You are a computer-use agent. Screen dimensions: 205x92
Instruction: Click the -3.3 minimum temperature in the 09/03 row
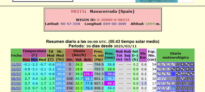pos(34,74)
